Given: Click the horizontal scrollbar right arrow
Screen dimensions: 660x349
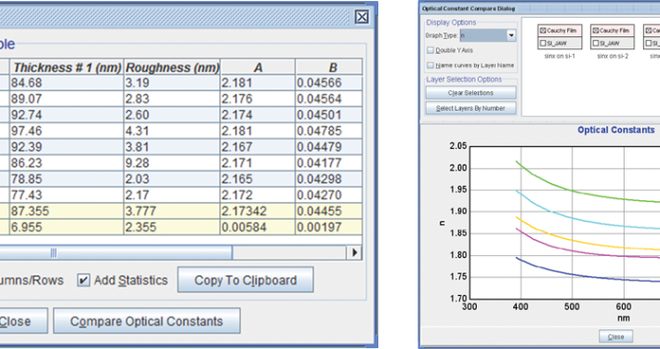Looking at the screenshot, I should (x=354, y=252).
